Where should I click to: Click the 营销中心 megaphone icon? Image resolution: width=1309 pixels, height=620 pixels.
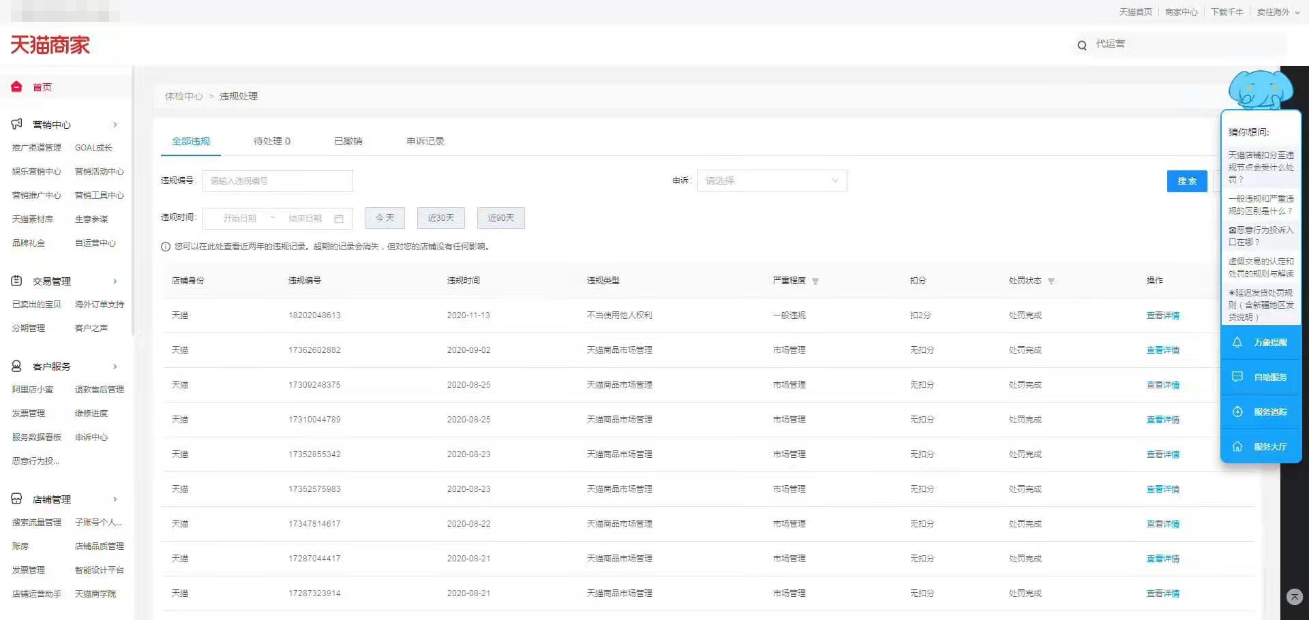16,124
